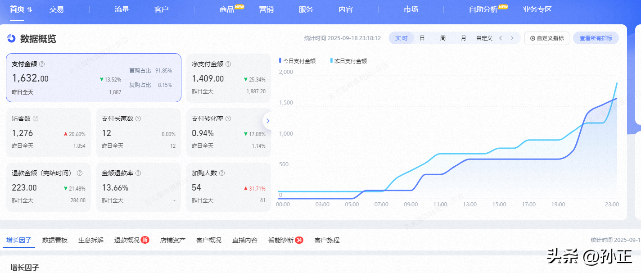Go to next period using right chevron
This screenshot has width=641, height=273.
512,38
